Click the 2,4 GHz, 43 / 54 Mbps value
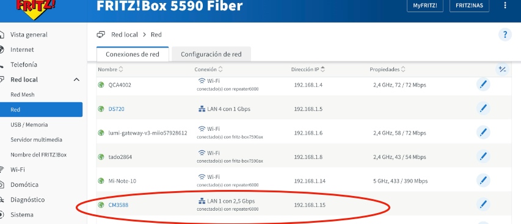This screenshot has width=521, height=224. [x=399, y=157]
